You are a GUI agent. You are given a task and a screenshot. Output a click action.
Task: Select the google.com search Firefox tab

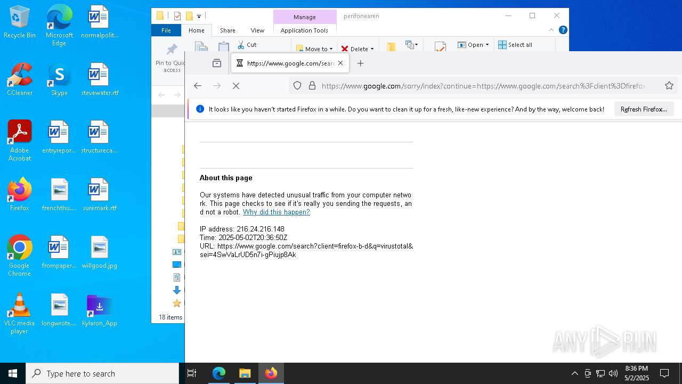[290, 63]
